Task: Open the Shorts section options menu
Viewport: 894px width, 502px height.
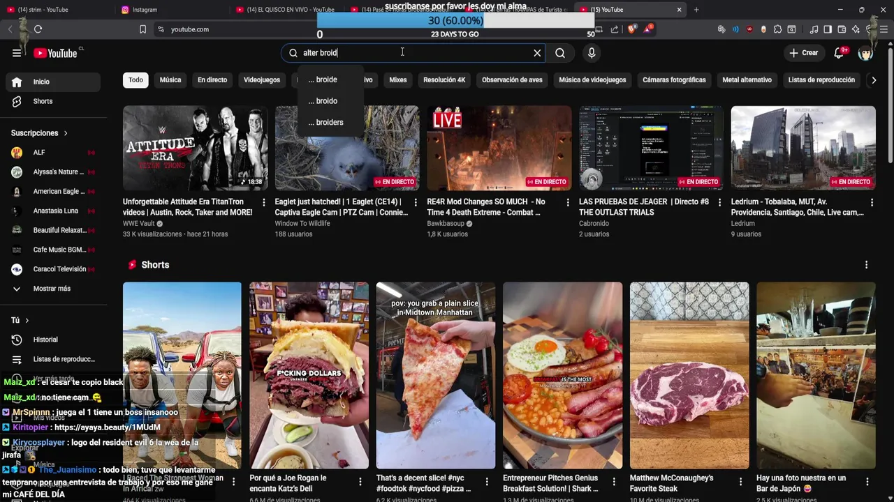Action: [x=866, y=265]
